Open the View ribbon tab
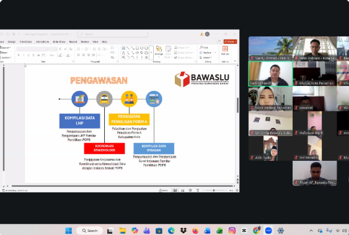 coord(95,42)
